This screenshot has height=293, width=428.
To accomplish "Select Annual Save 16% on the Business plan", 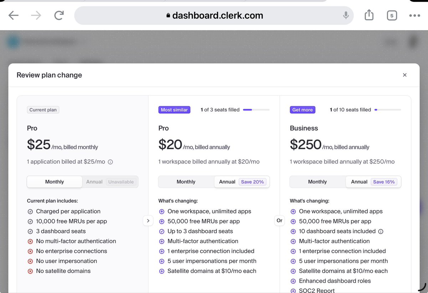I will tap(373, 182).
